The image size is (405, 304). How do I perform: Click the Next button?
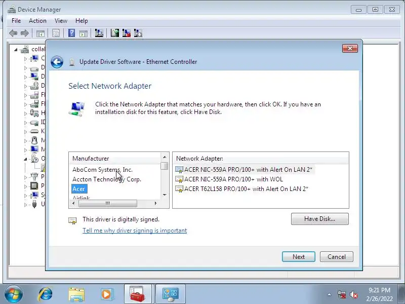point(299,257)
